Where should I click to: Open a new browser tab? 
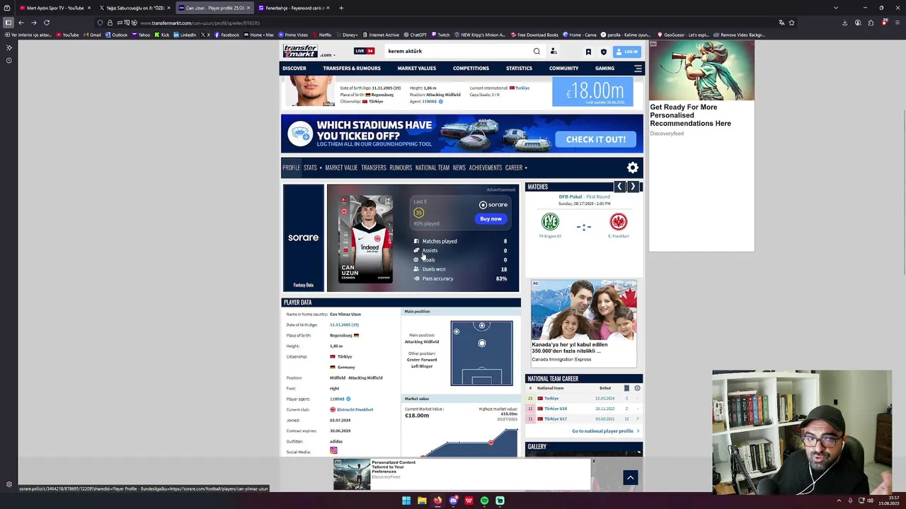coord(341,8)
